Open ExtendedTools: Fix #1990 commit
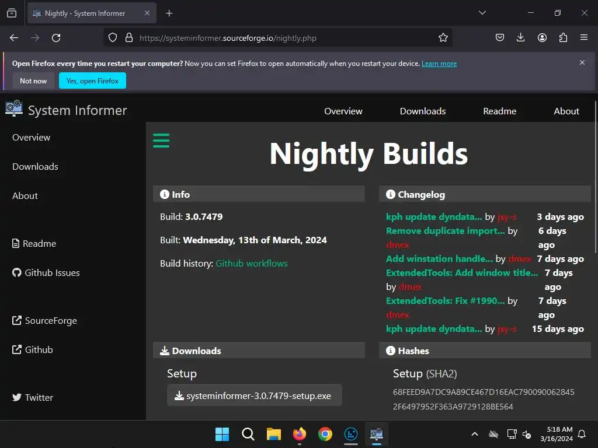 point(445,300)
